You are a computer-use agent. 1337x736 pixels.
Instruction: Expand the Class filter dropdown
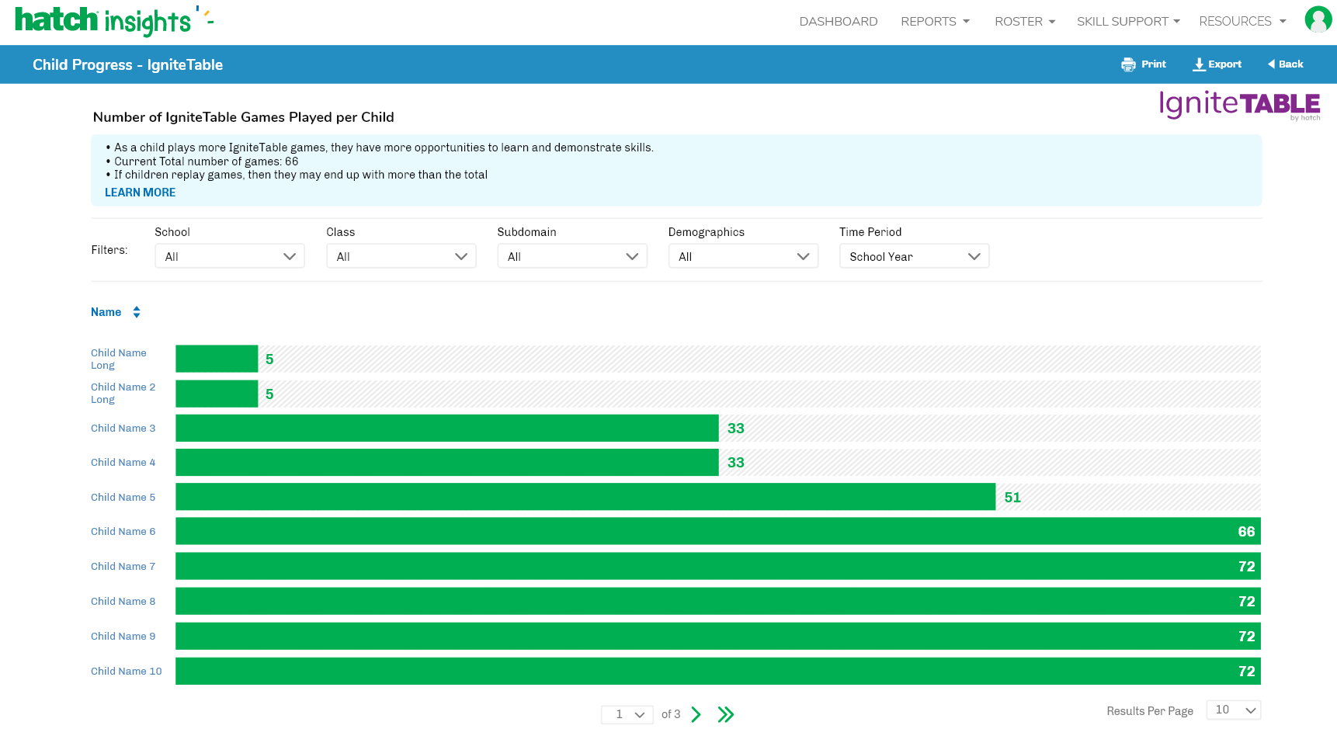[401, 256]
